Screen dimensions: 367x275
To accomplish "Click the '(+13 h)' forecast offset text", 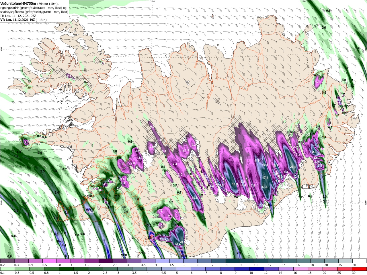I will 41,20.
